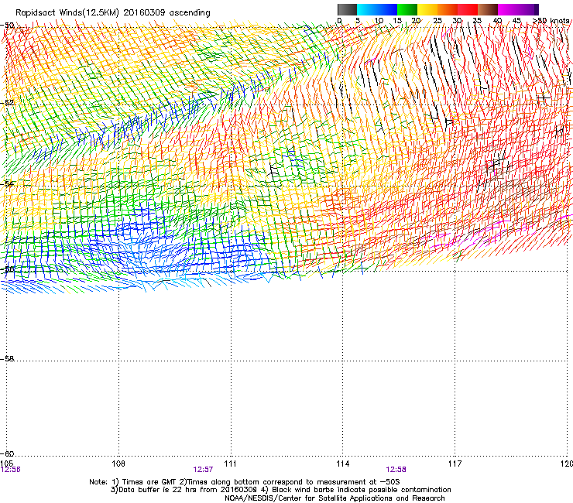Click the longitude label '105'

(x=6, y=464)
